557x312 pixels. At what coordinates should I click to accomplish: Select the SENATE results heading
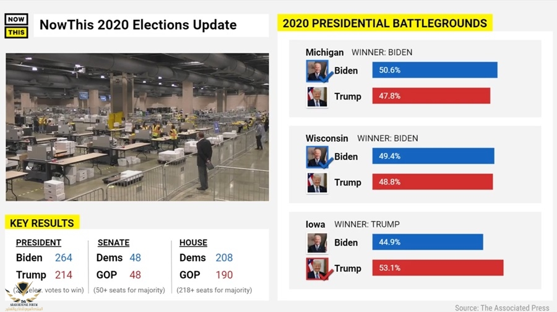(113, 243)
